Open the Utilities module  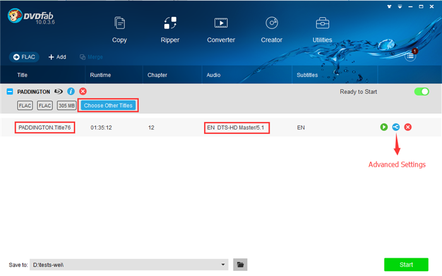tap(323, 30)
